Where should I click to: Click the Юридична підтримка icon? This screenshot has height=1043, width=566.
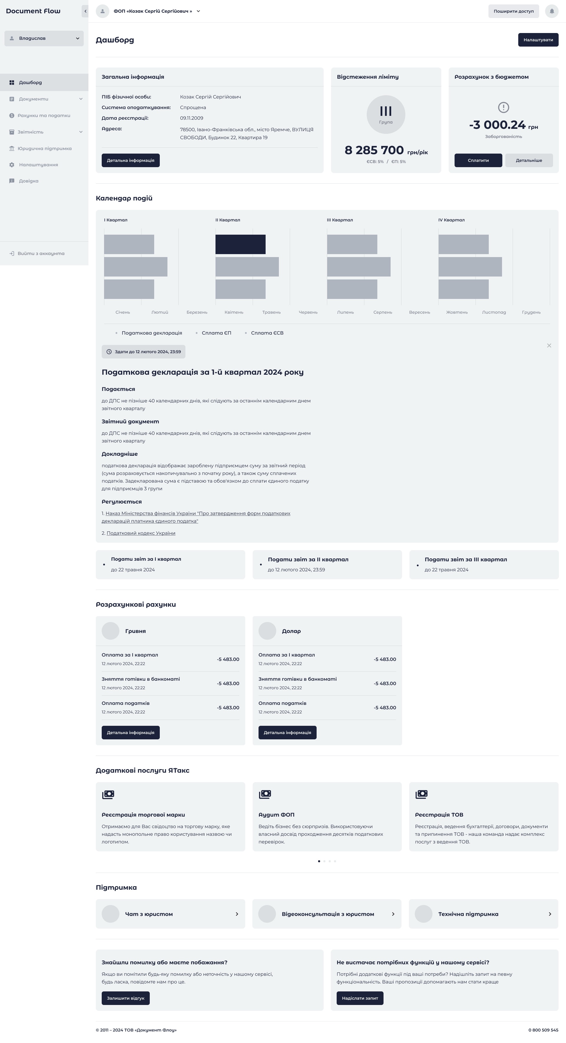point(12,148)
